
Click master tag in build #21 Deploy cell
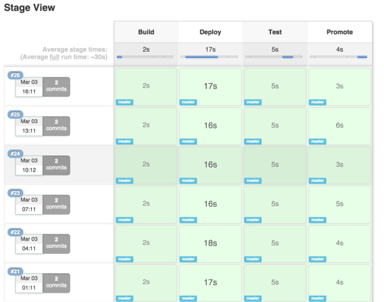click(188, 298)
